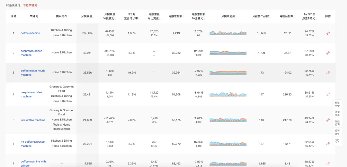
Task: Sort by 月搜索排名 column header
Action: [x=176, y=16]
